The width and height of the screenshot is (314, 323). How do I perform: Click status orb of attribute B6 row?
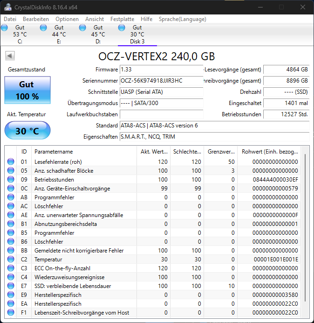pyautogui.click(x=11, y=241)
